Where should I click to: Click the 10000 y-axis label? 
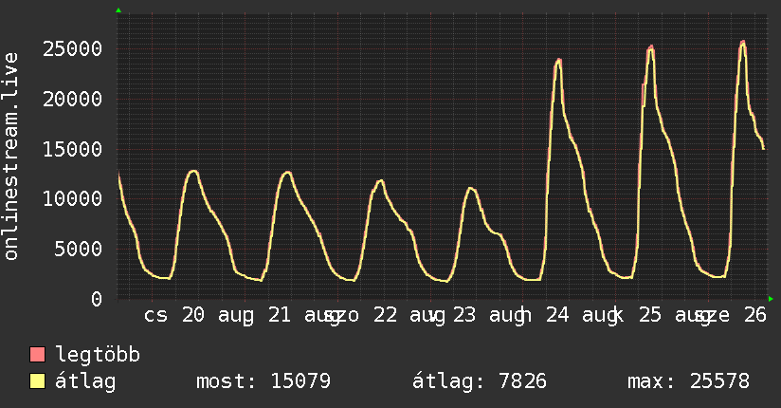pyautogui.click(x=72, y=199)
